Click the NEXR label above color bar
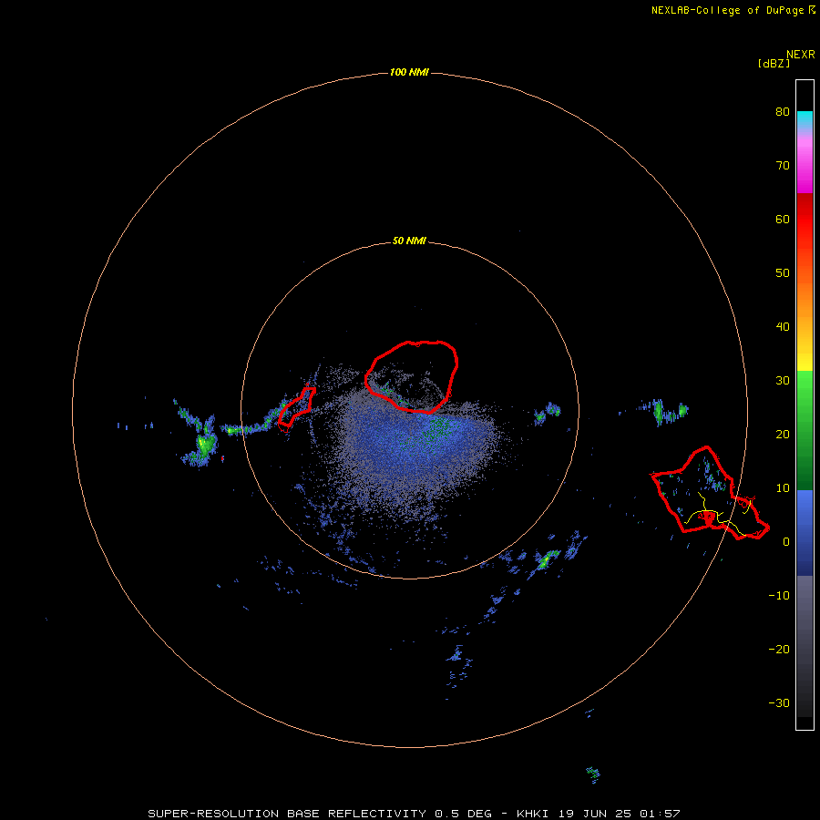The width and height of the screenshot is (820, 820). click(x=801, y=55)
